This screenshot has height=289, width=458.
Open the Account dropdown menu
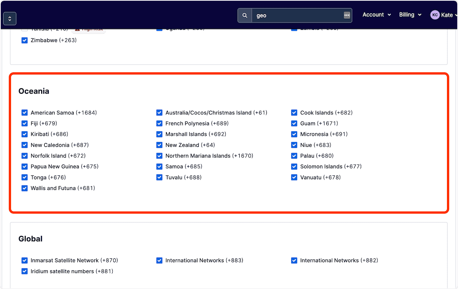(377, 15)
